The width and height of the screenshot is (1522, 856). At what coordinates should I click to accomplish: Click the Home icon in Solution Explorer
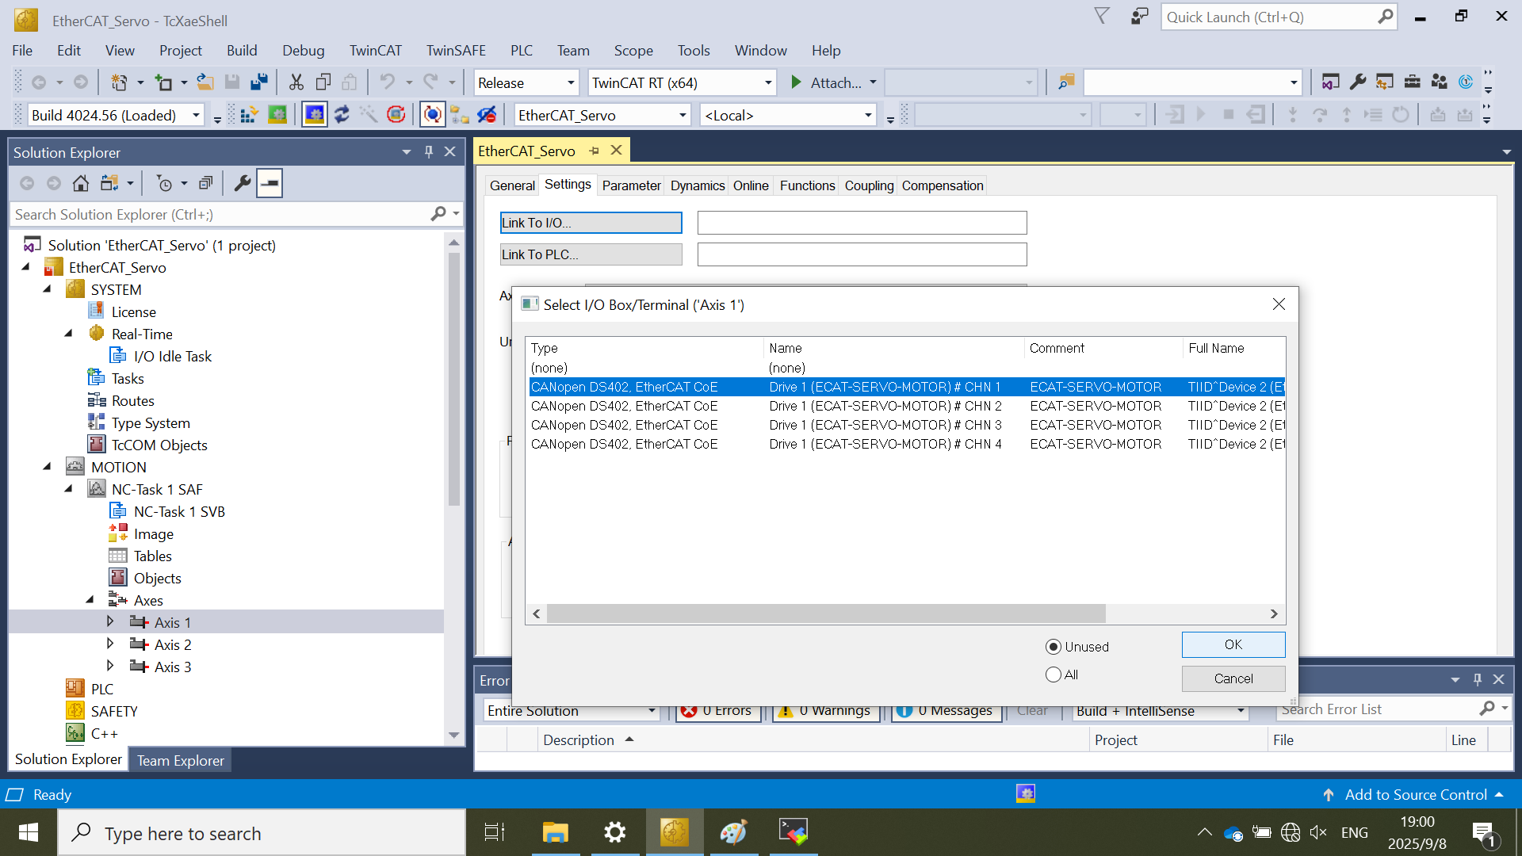(x=80, y=183)
